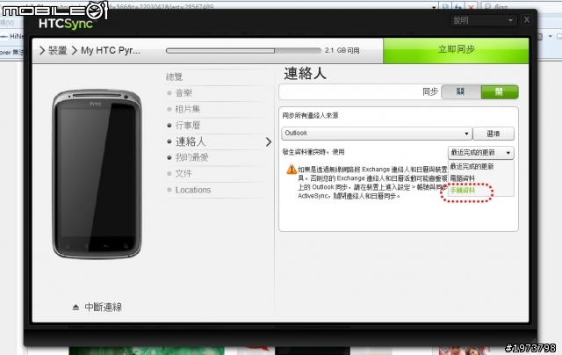Open the 文件 documents category

pyautogui.click(x=184, y=174)
